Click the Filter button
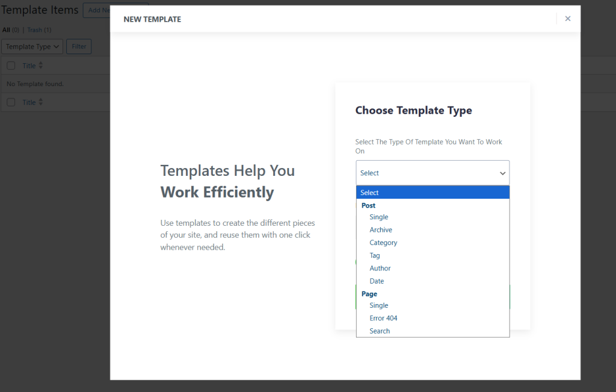Viewport: 616px width, 392px height. click(79, 46)
